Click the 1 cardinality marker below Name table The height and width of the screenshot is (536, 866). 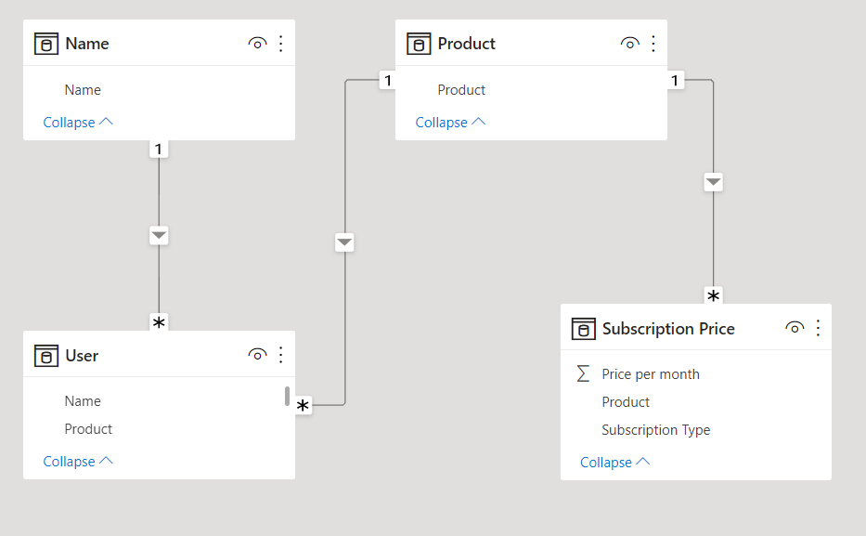coord(159,150)
